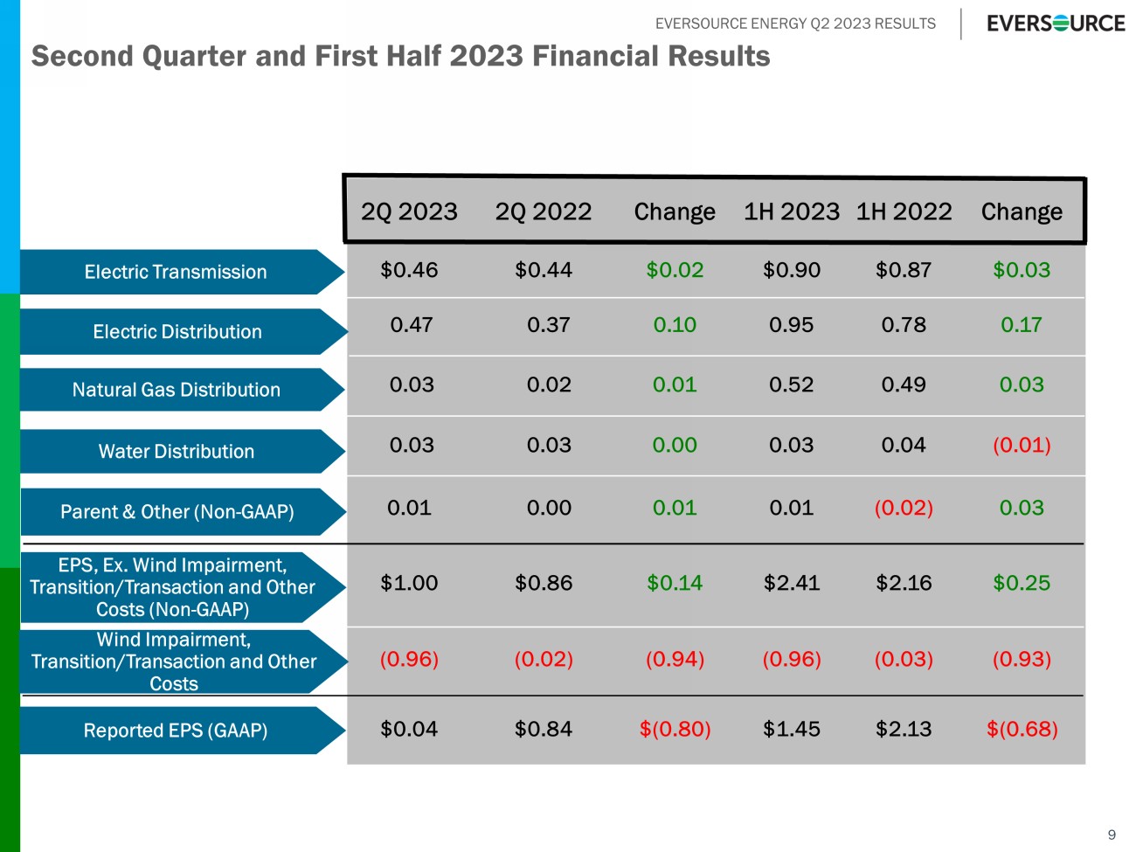Click the Eversource logo
Viewport: 1136px width, 852px height.
(x=1056, y=24)
